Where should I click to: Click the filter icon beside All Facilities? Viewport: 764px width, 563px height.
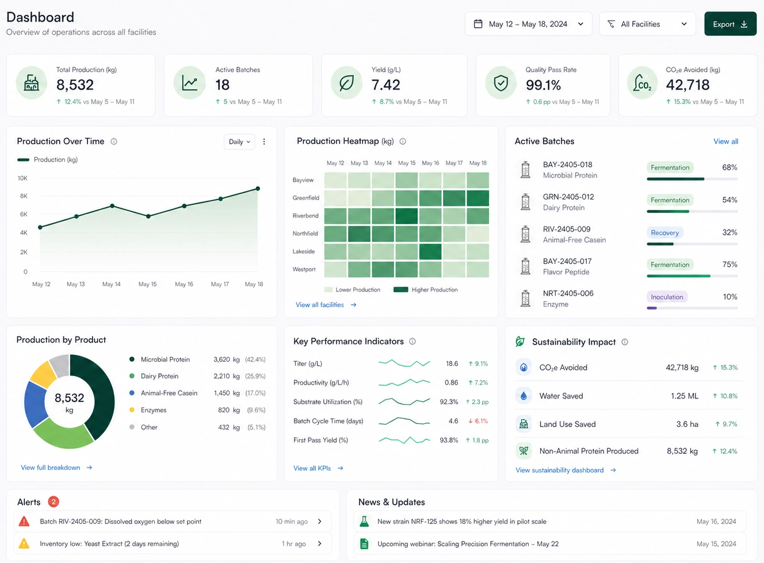tap(611, 24)
